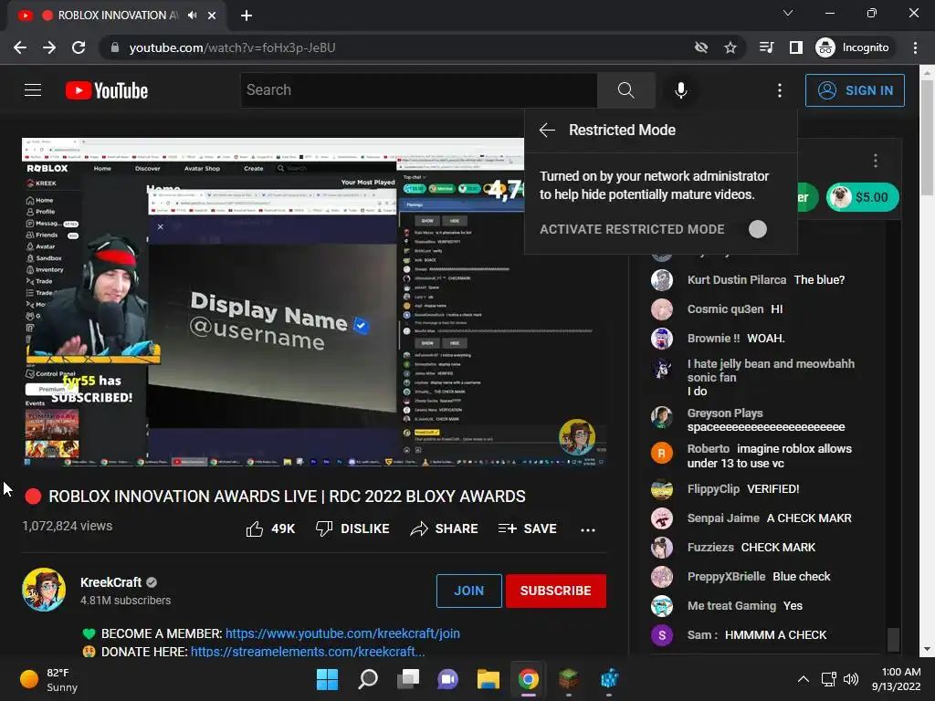Viewport: 935px width, 701px height.
Task: Open more actions ellipsis under video
Action: pyautogui.click(x=588, y=529)
